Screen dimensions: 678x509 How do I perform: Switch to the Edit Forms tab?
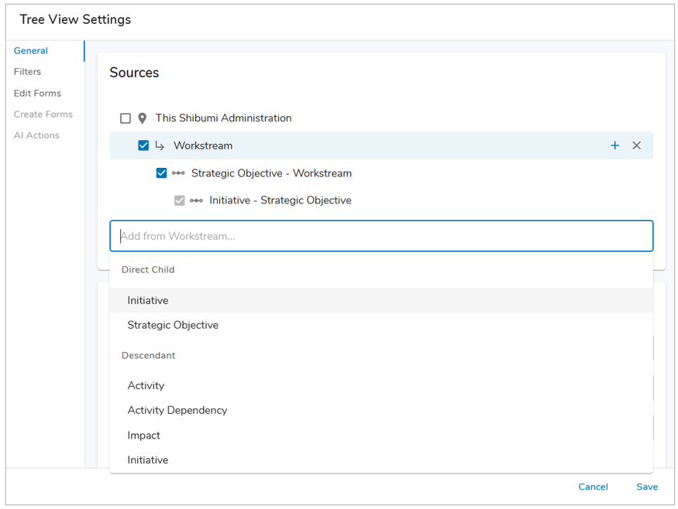(37, 93)
